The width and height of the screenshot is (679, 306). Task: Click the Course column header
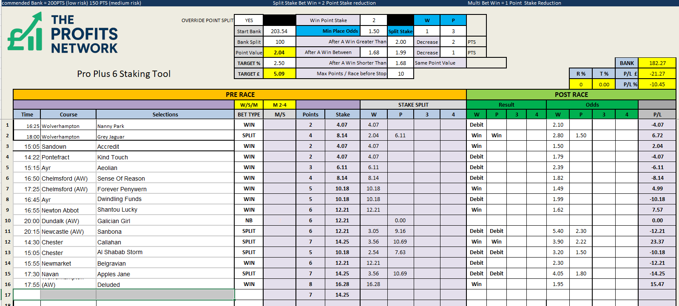pos(68,115)
